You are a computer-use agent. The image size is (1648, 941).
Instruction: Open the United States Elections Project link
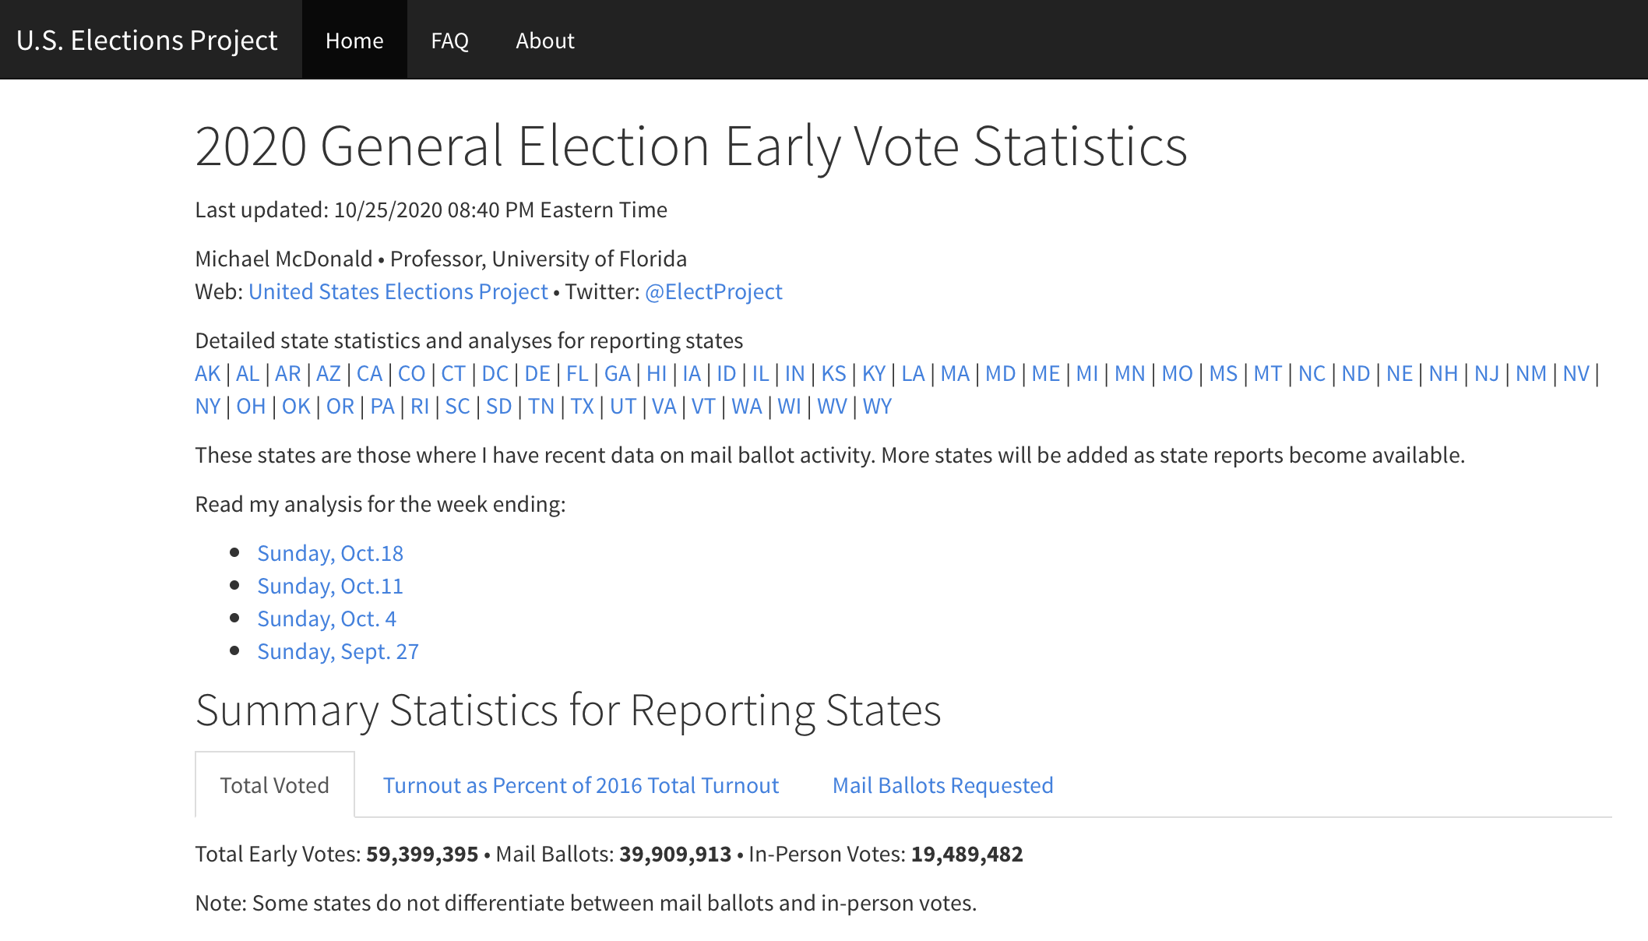coord(398,291)
